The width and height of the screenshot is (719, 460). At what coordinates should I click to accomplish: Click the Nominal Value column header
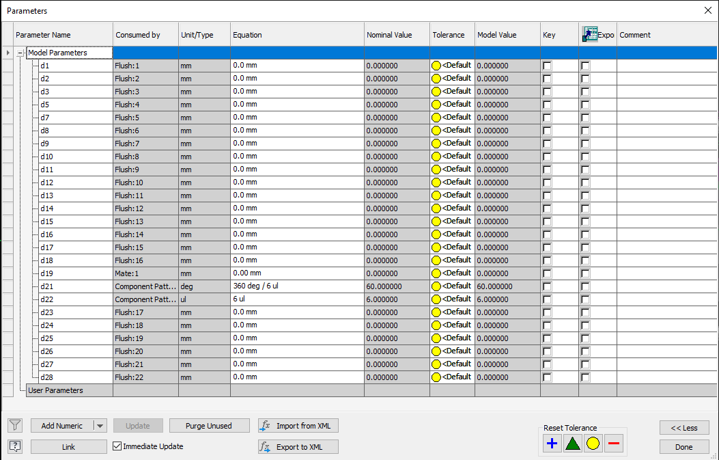389,35
